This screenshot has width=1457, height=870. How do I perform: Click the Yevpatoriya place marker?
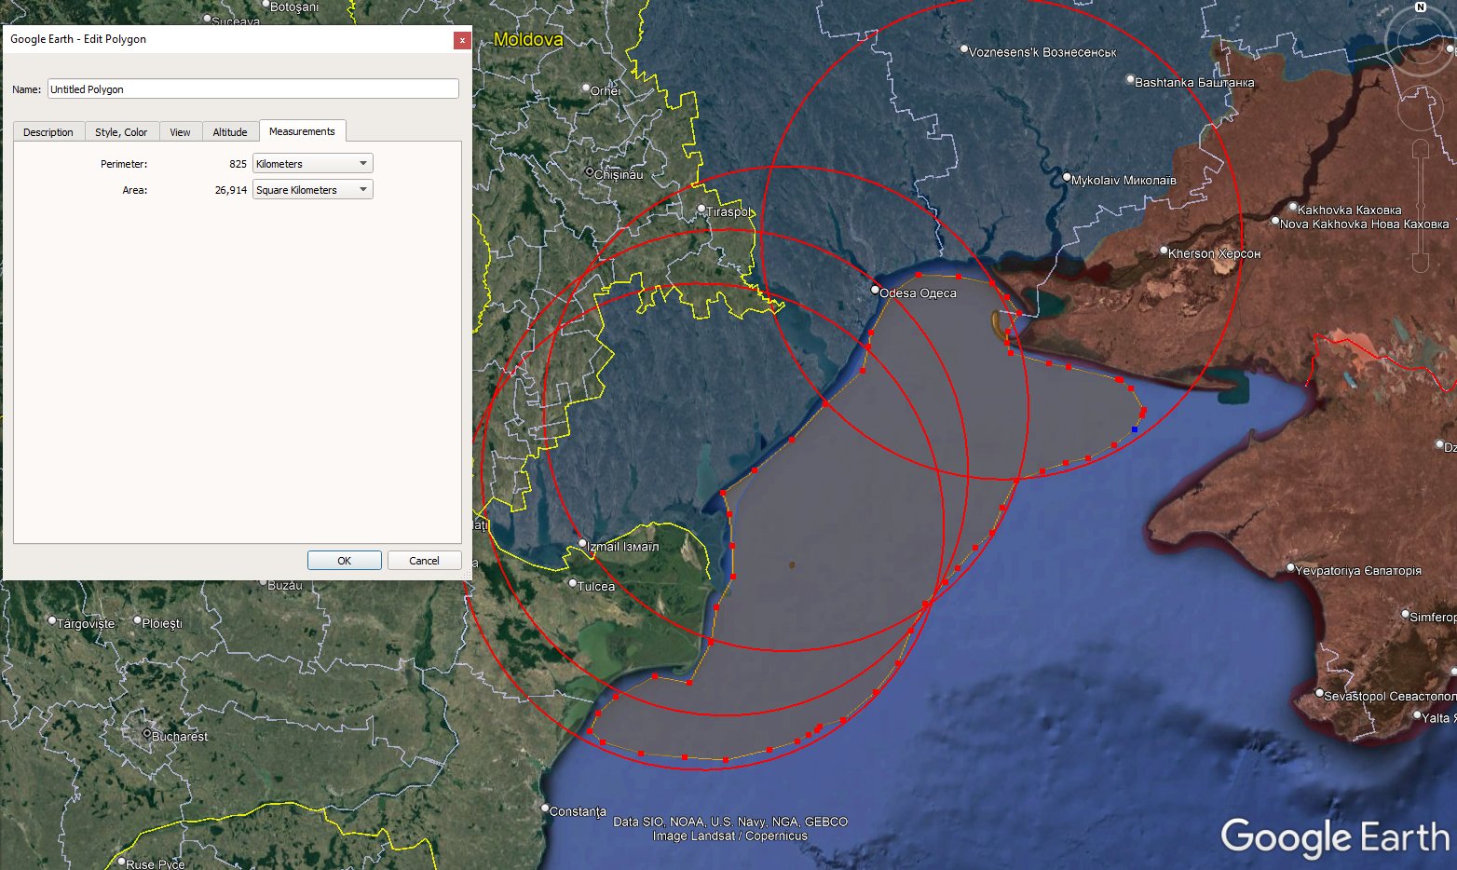(x=1290, y=567)
